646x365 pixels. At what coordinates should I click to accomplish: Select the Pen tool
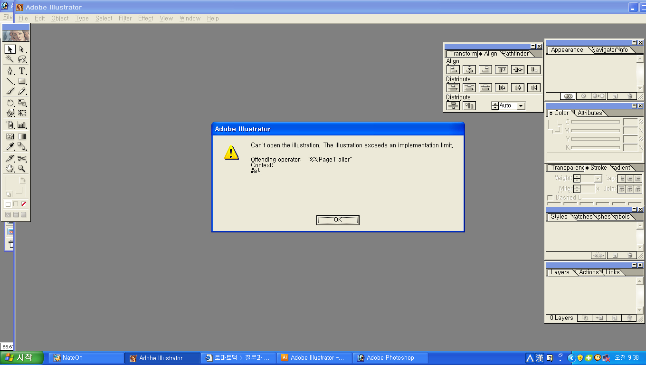pos(9,71)
